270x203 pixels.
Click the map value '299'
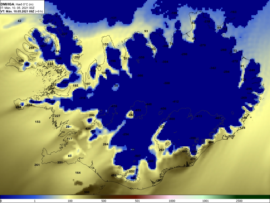92,115
